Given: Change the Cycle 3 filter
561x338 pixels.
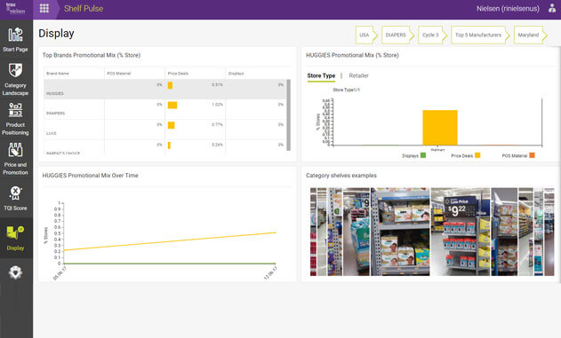Looking at the screenshot, I should click(432, 35).
